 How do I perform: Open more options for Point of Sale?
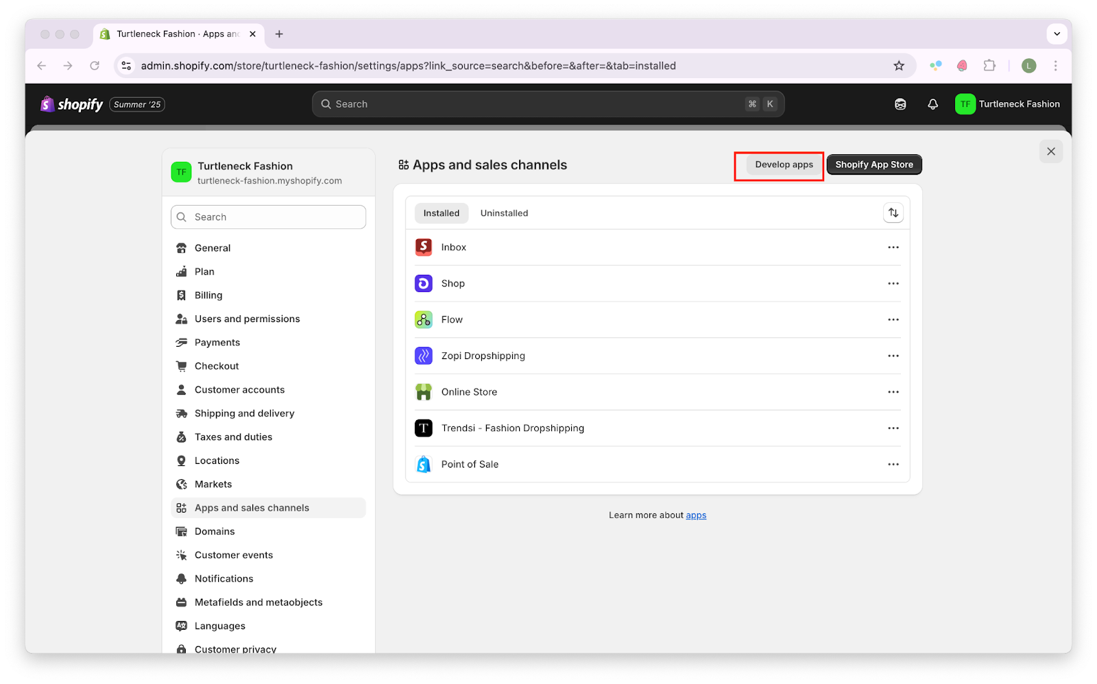[x=893, y=465]
